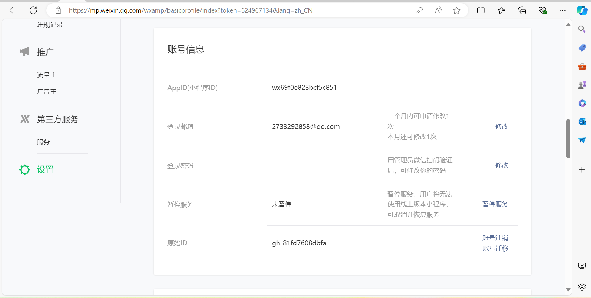Screen dimensions: 591x298
Task: Open 违规记录 in the left menu
Action: click(50, 25)
